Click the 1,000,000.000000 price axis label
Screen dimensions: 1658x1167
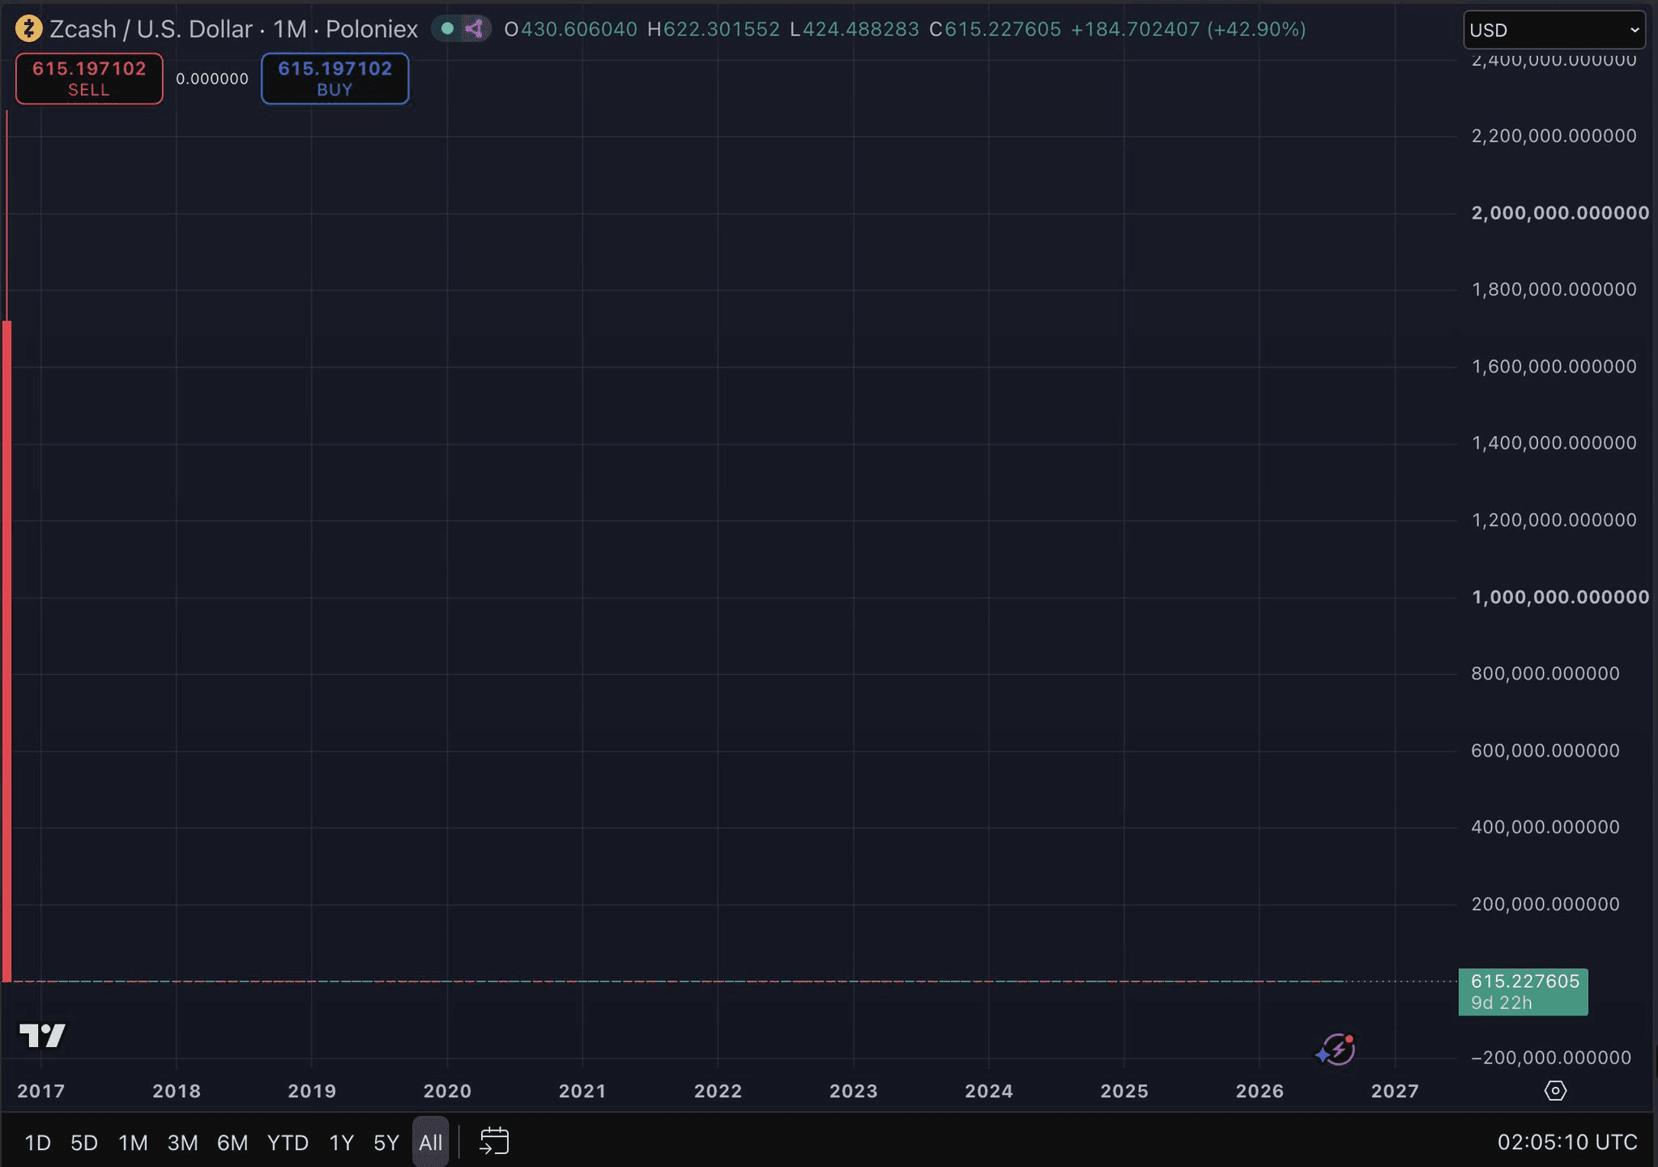(x=1560, y=597)
